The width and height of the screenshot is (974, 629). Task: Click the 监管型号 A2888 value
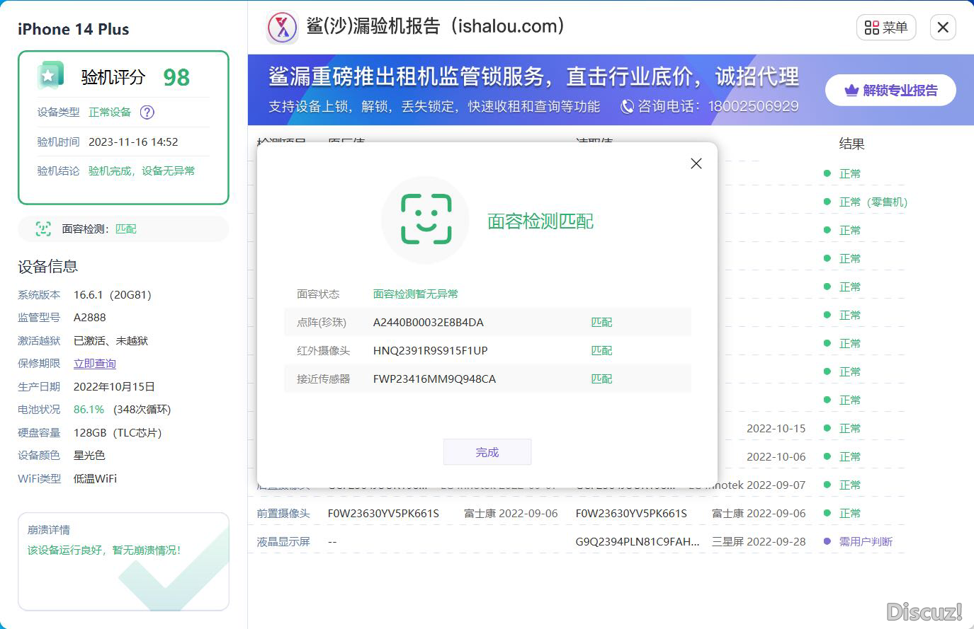90,318
